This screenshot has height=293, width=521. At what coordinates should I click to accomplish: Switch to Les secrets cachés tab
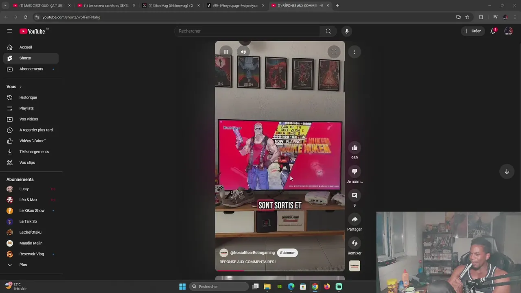[x=105, y=6]
